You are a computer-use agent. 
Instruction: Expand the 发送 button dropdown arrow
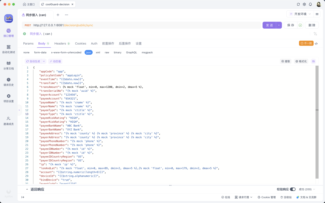279,25
